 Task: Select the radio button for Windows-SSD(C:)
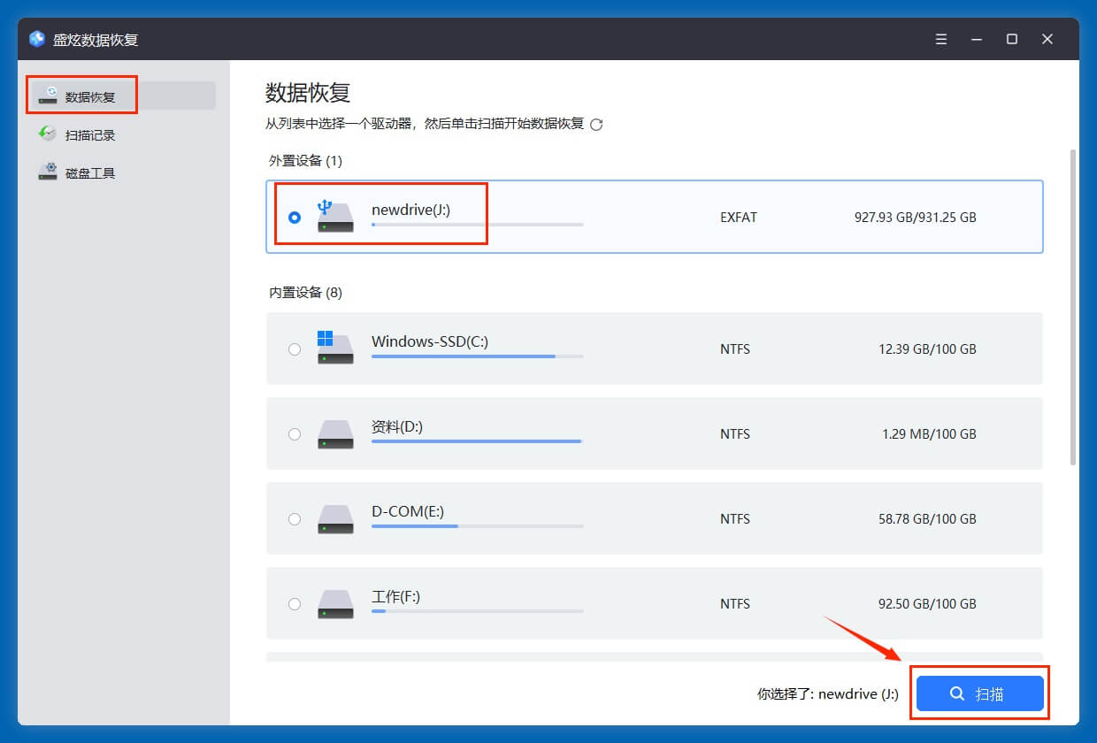tap(295, 349)
